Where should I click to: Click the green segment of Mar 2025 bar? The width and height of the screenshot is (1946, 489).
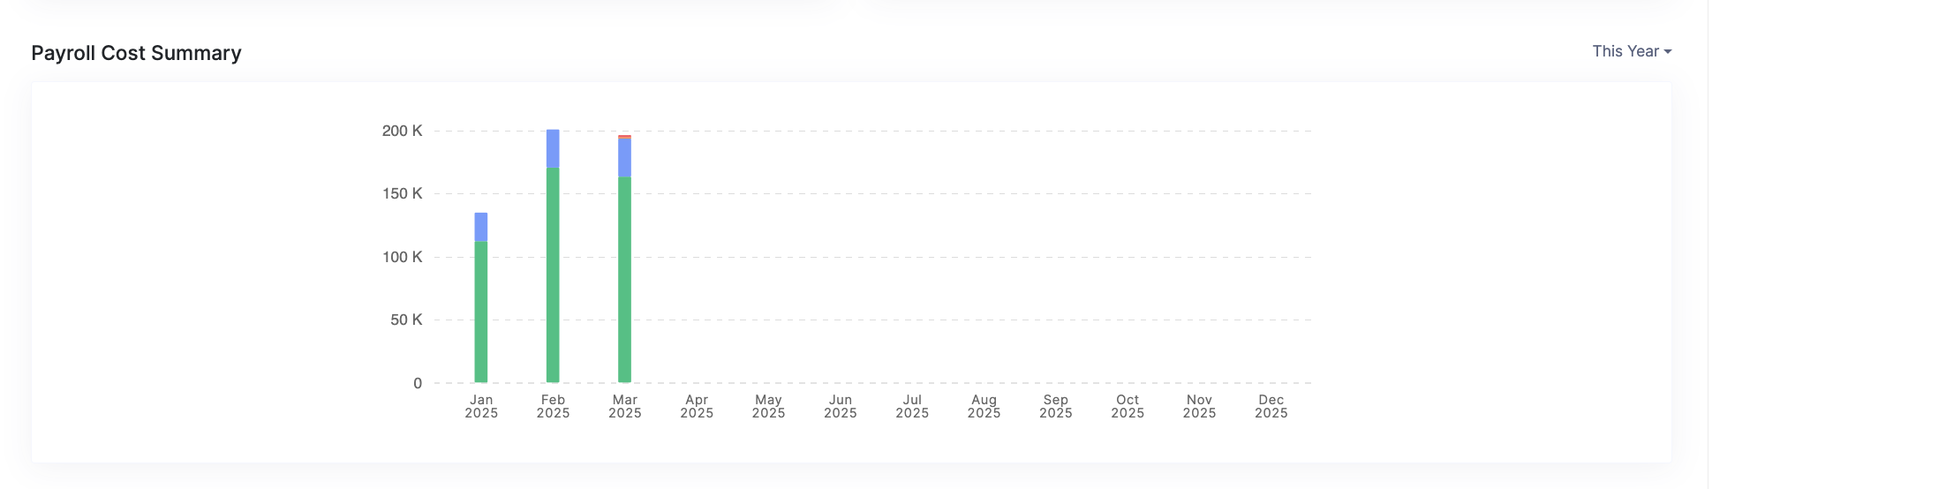coord(624,279)
